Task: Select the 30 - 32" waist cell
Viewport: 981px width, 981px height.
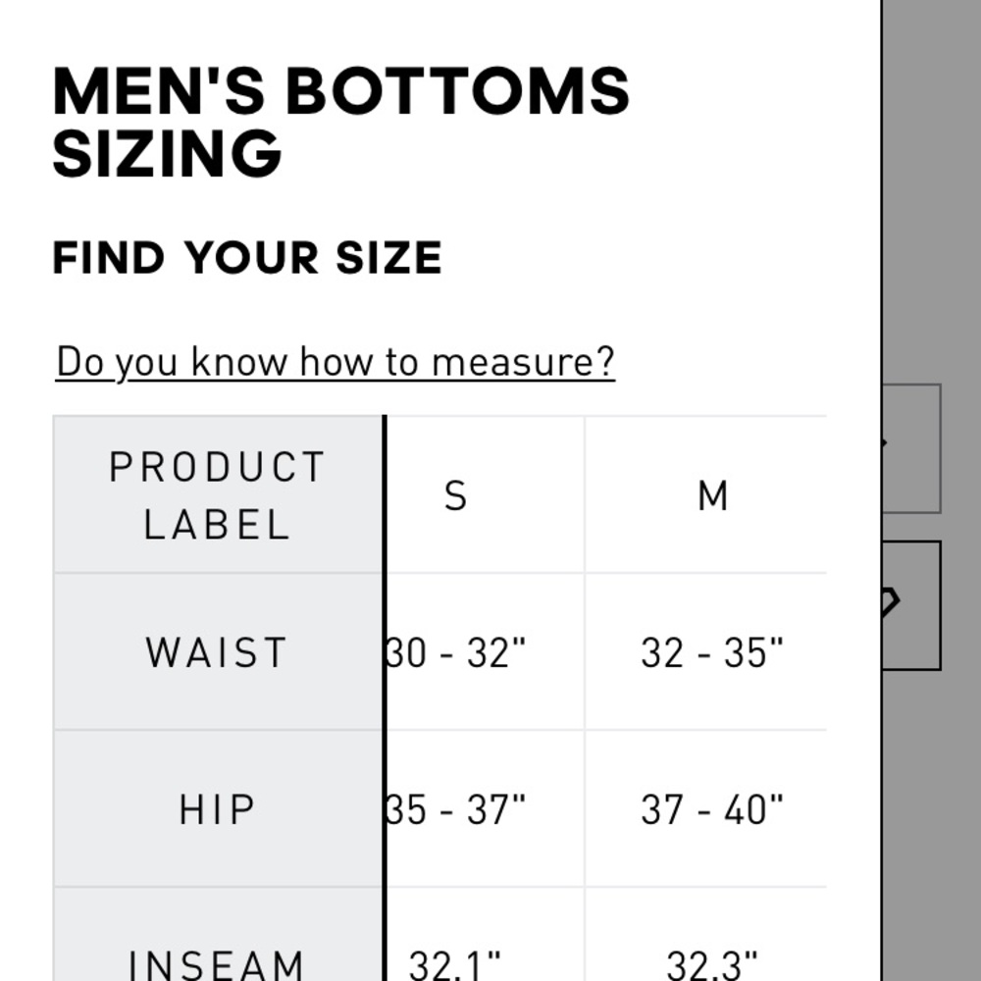Action: [456, 652]
